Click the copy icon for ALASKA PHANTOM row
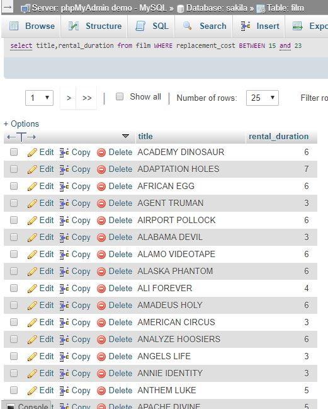The height and width of the screenshot is (409, 328). [x=64, y=272]
